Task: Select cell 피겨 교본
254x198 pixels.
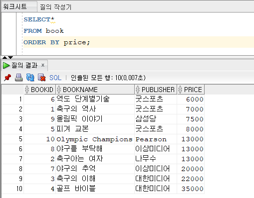Action: pos(95,129)
